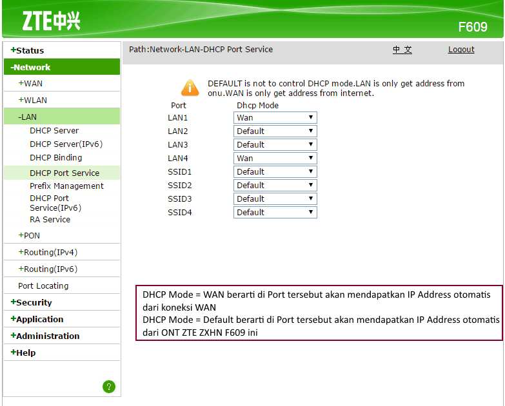Open LAN2 Dhcp Mode dropdown
Viewport: 505px width, 406px height.
[275, 131]
